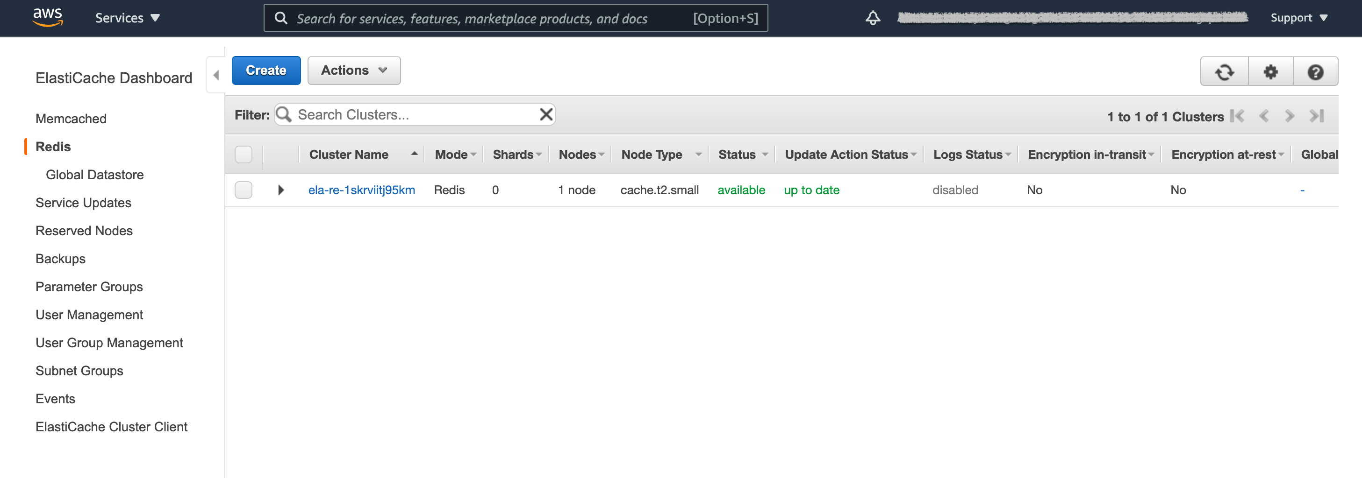The image size is (1362, 478).
Task: Open the Status column dropdown
Action: [765, 155]
